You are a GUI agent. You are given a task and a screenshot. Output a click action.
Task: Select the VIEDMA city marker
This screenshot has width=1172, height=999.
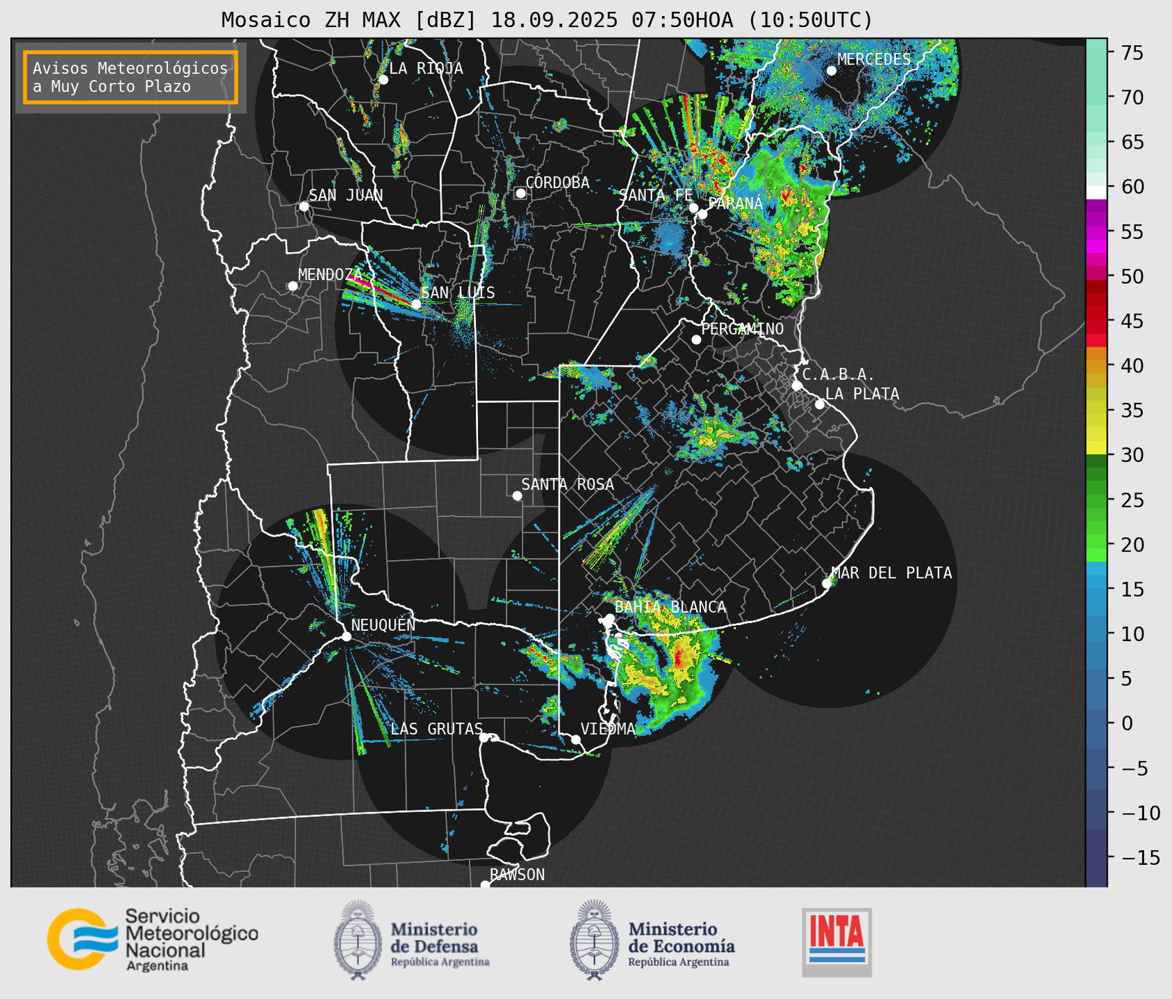(x=575, y=739)
